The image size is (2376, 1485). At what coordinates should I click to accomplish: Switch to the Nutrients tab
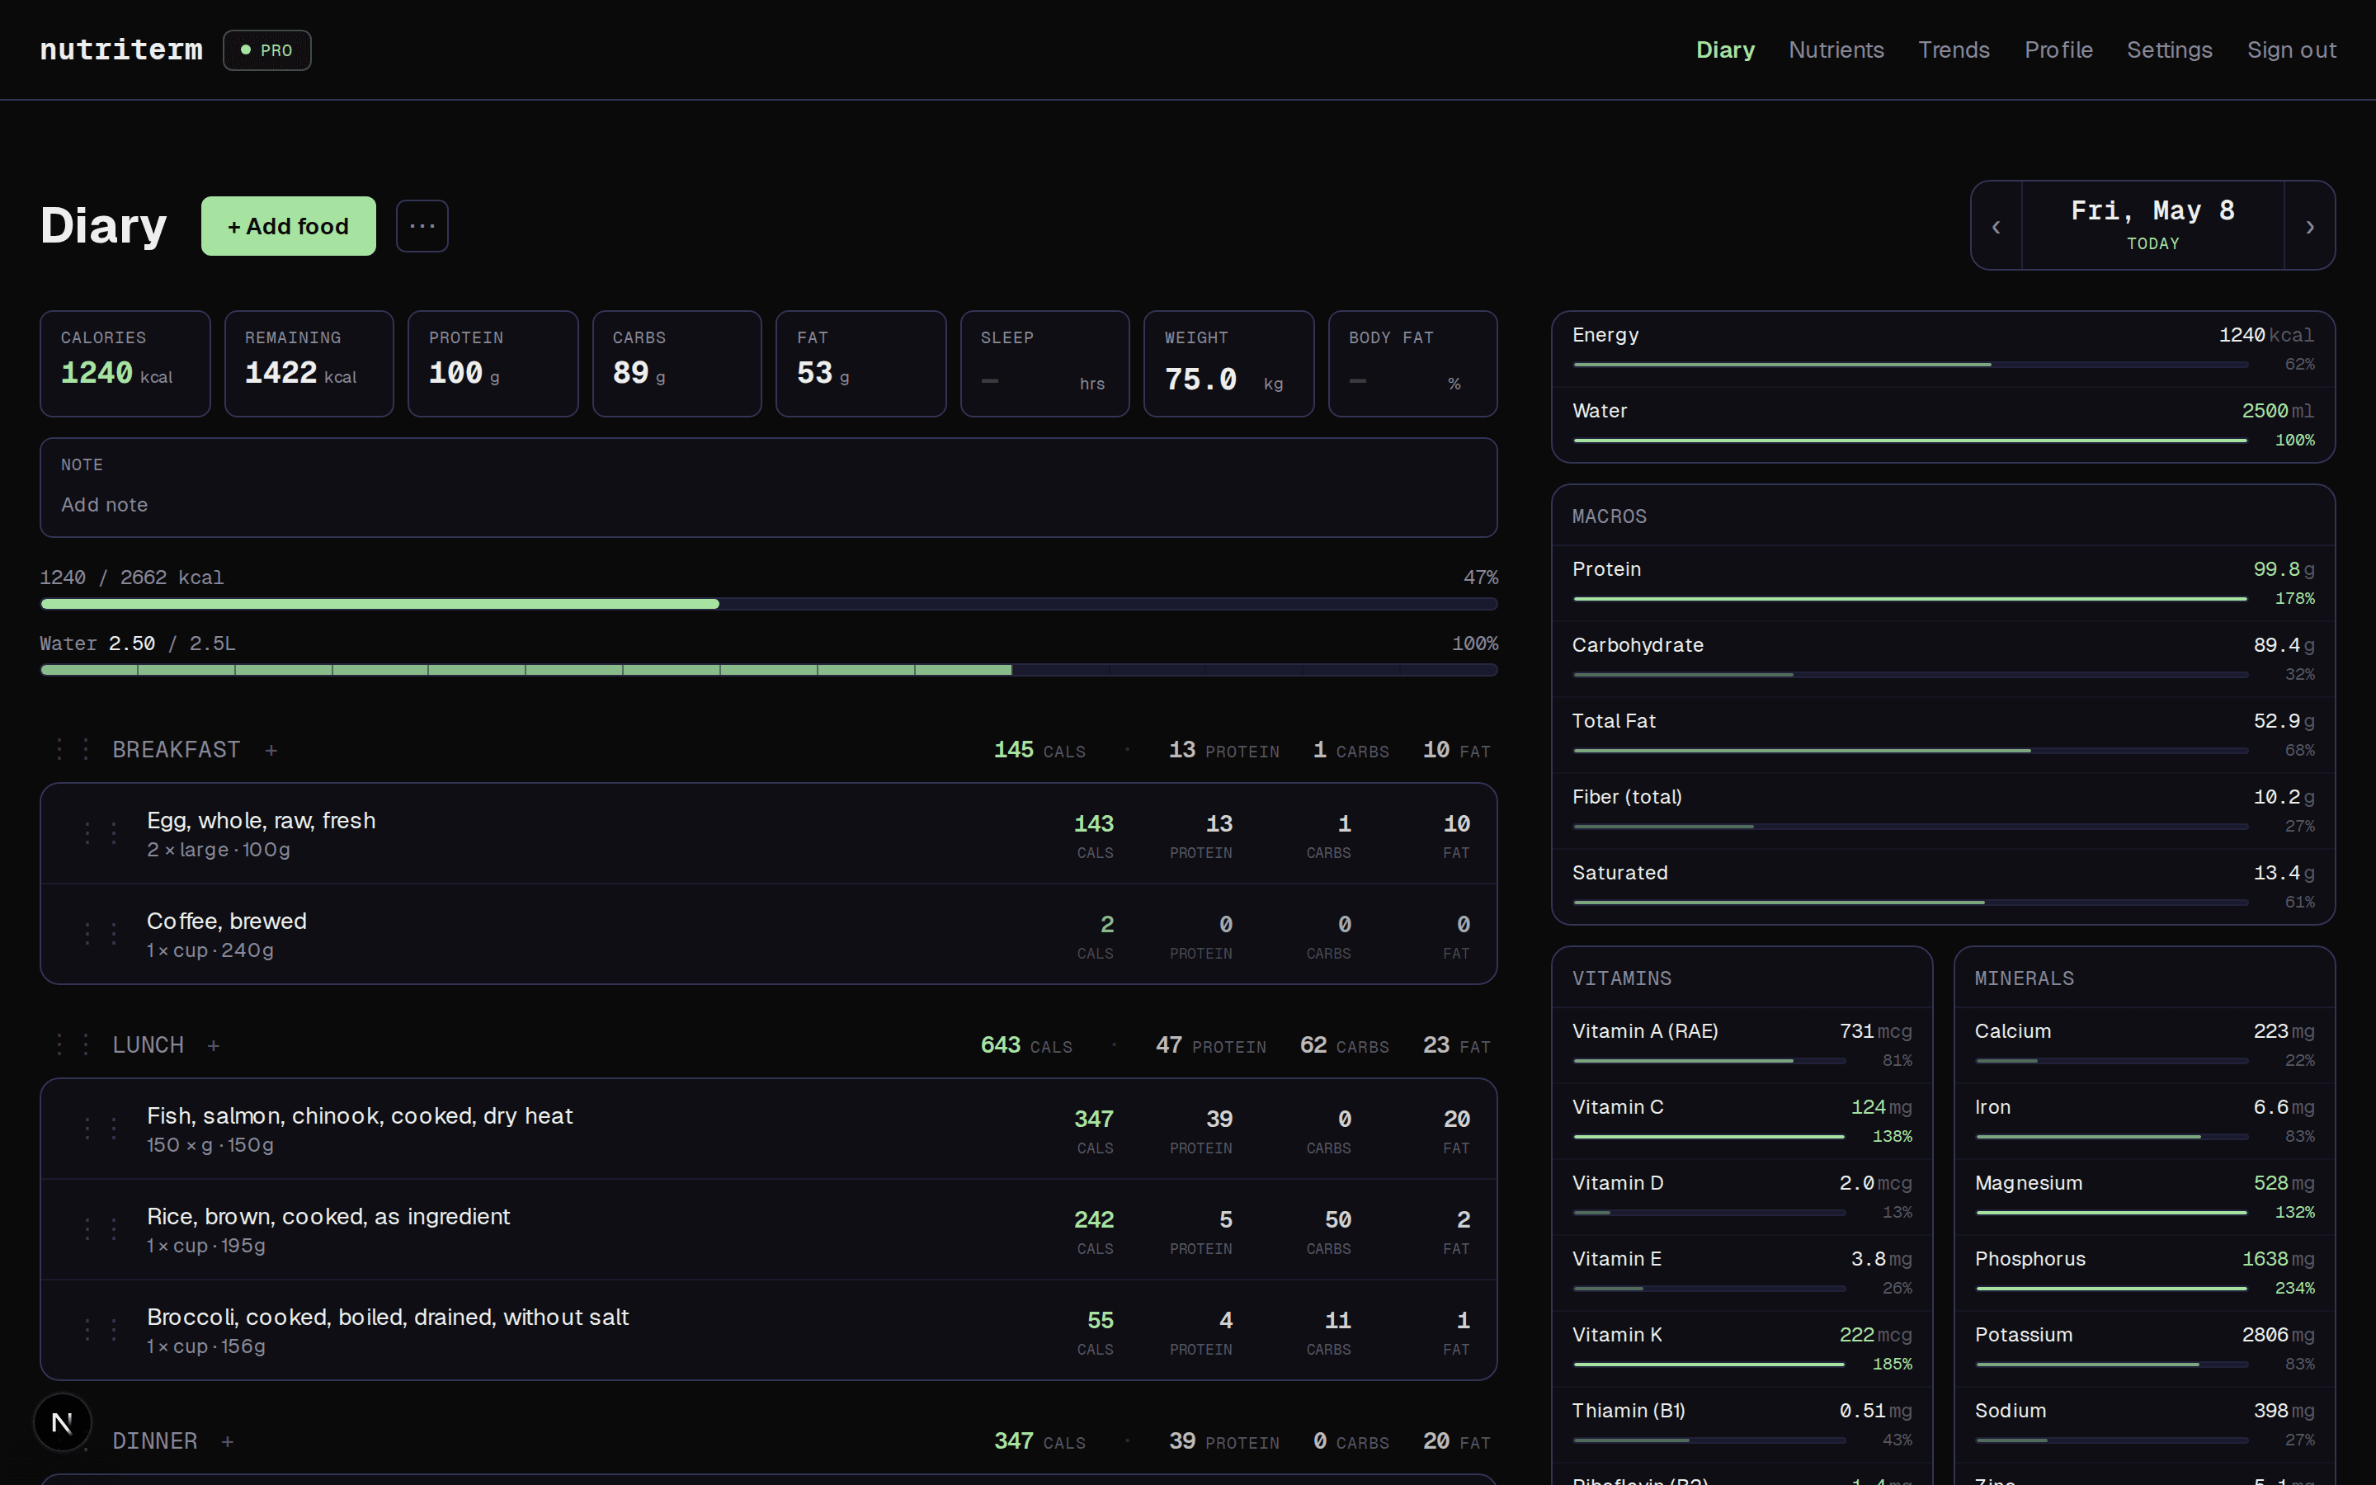coord(1836,50)
